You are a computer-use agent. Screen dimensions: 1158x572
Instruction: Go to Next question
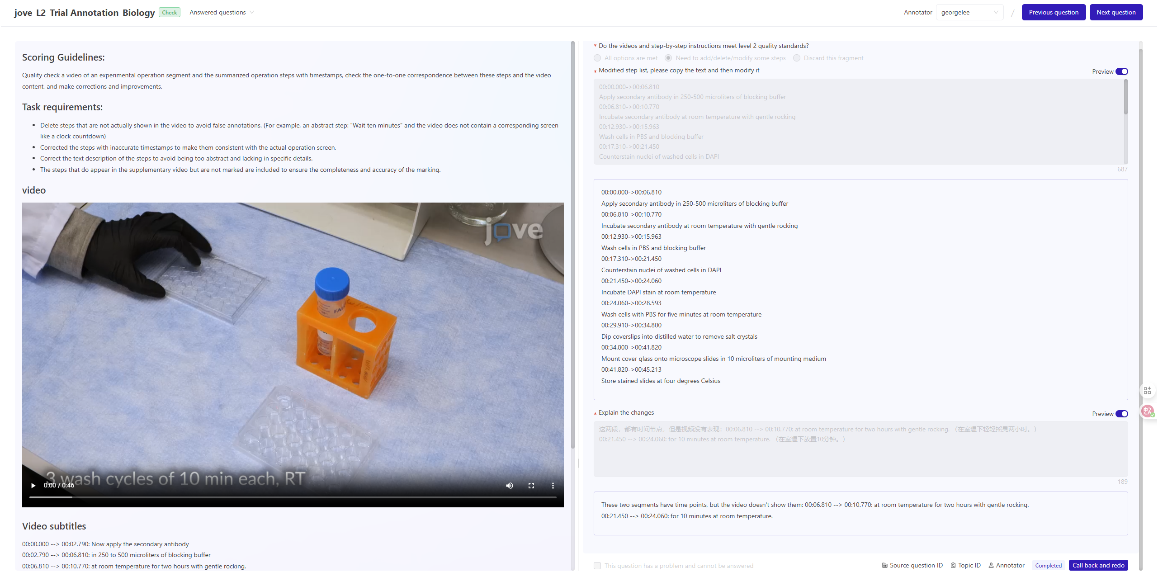[1115, 12]
